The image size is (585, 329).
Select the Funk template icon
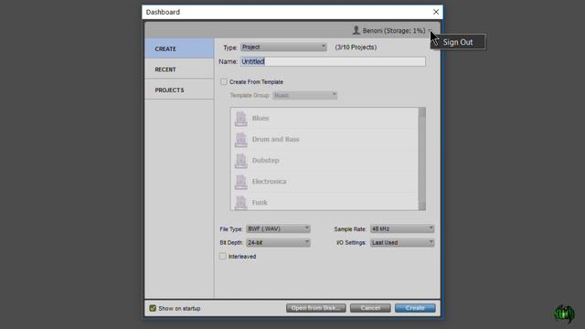pyautogui.click(x=241, y=202)
